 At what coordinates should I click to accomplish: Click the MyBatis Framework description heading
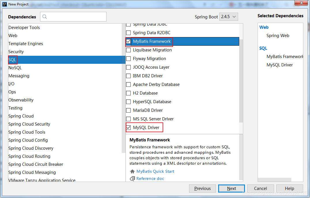(150, 140)
